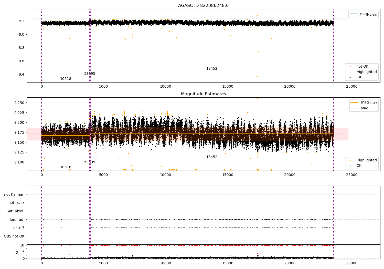
Task: Click the rotated 'dr' axis label at bottom left
Action: pyautogui.click(x=17, y=252)
